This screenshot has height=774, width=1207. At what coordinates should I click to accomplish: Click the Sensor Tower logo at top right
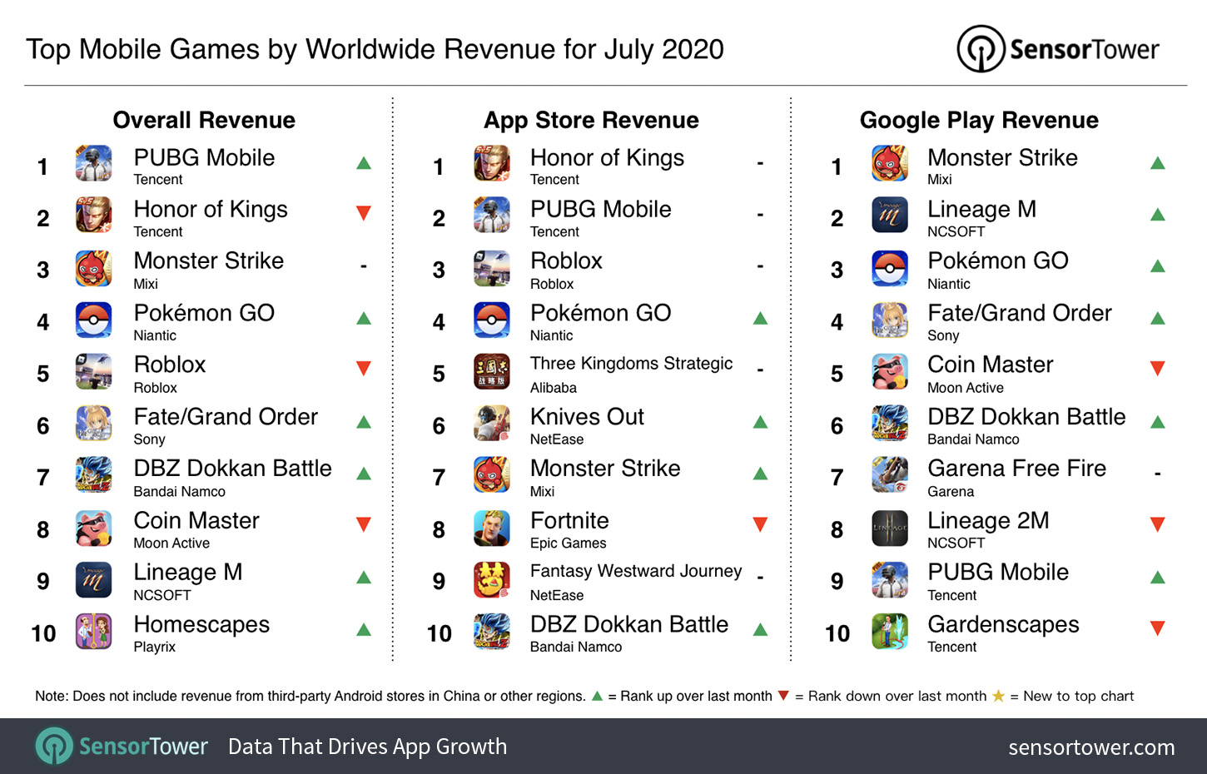click(1058, 49)
